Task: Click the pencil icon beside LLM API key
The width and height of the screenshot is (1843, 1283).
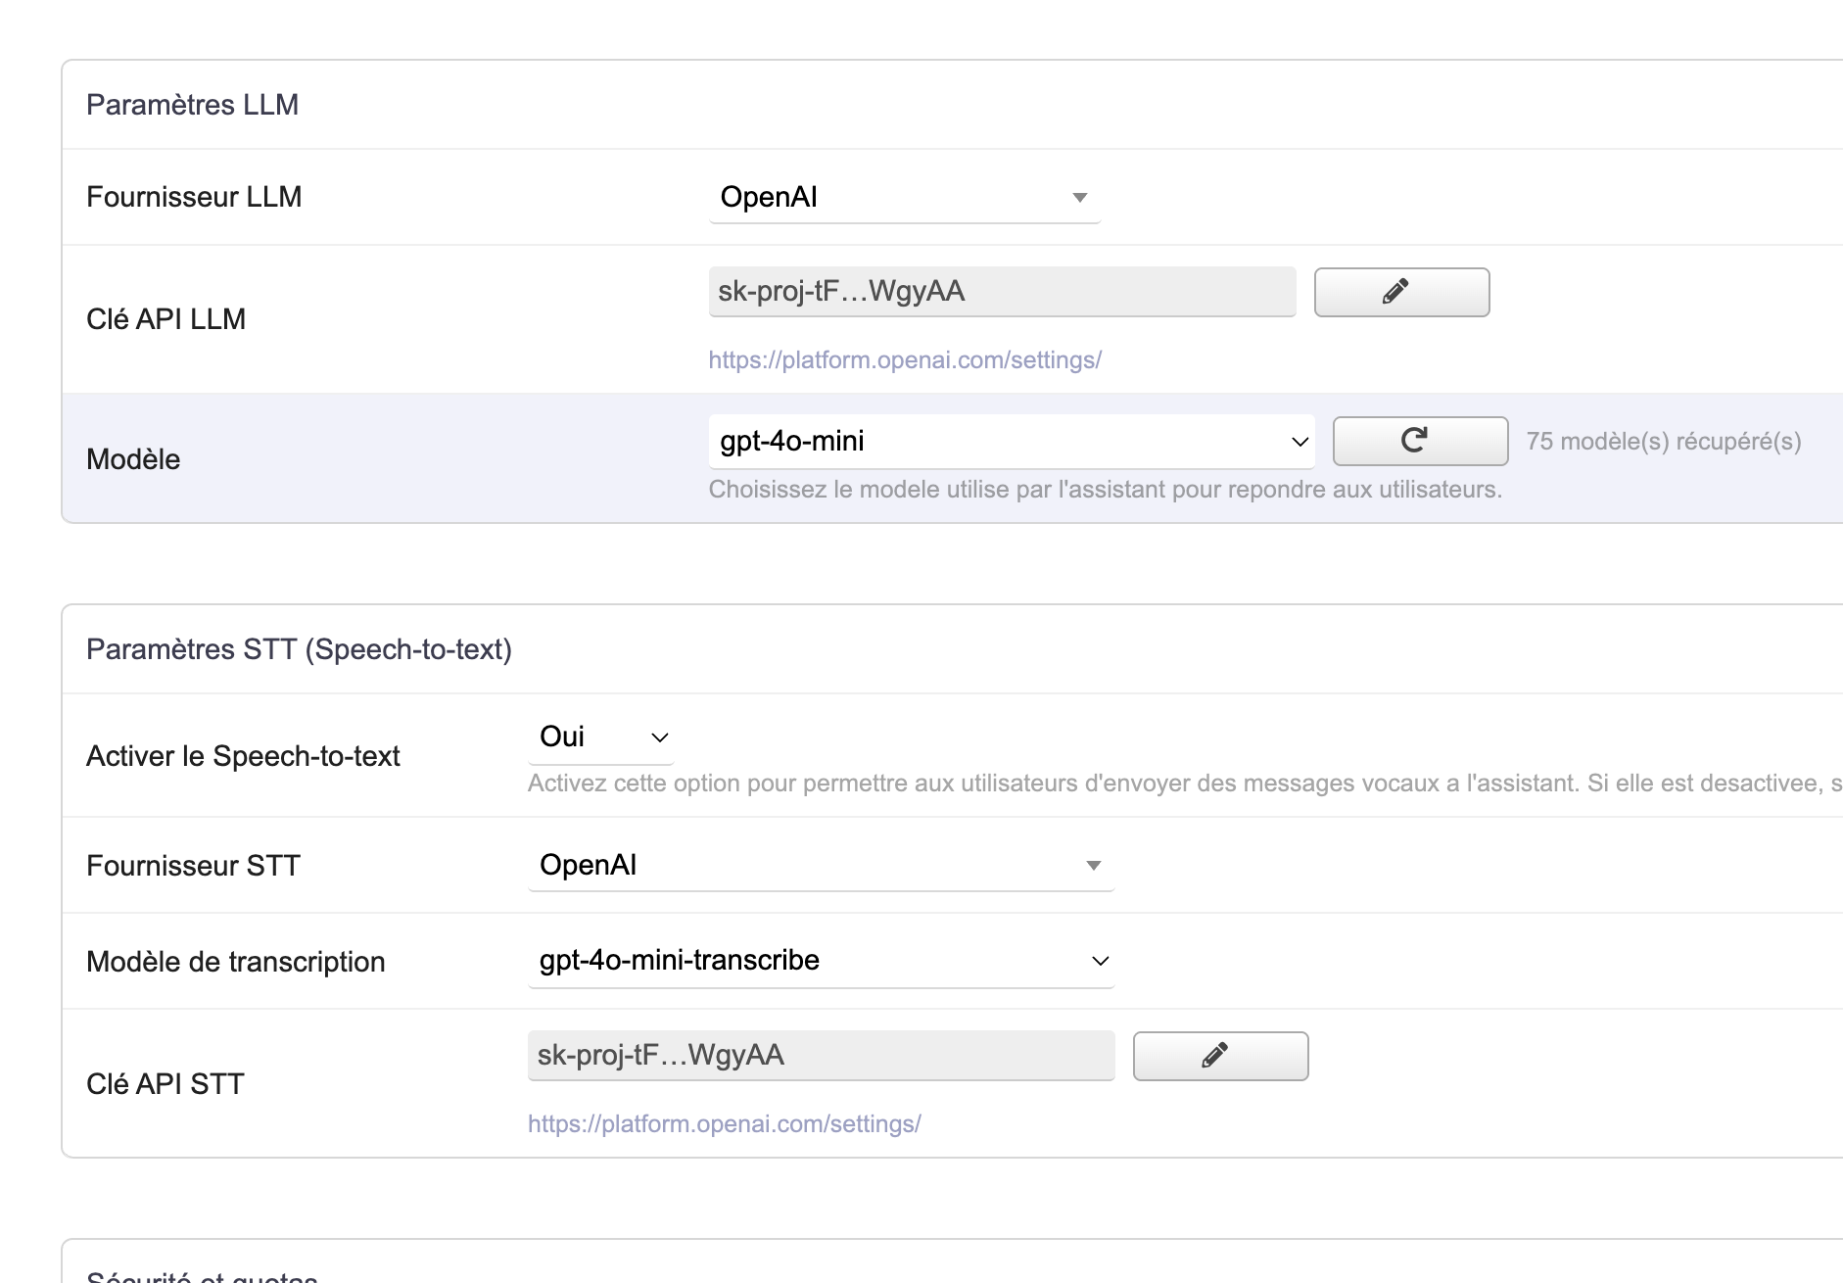Action: click(1401, 292)
